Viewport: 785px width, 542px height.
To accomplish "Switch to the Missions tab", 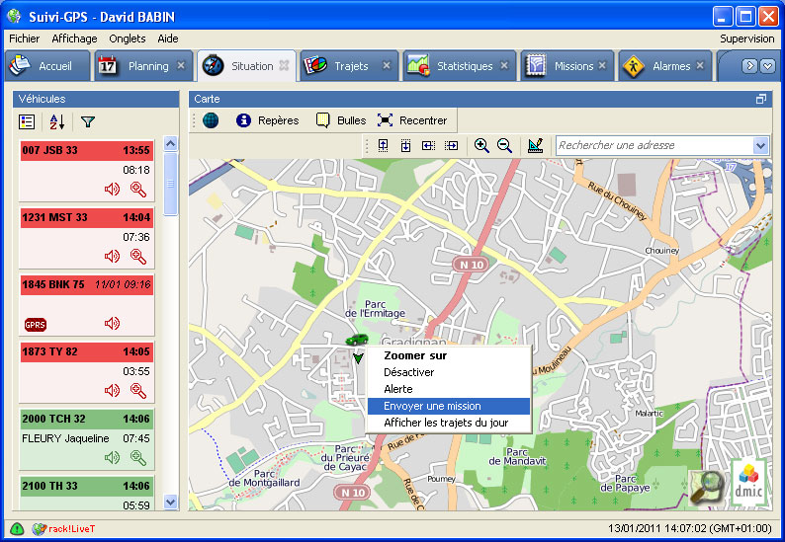I will click(567, 65).
